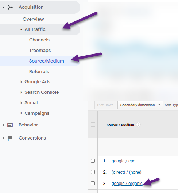Image resolution: width=178 pixels, height=193 pixels.
Task: Toggle the select-all checkbox in table header
Action: 93,125
